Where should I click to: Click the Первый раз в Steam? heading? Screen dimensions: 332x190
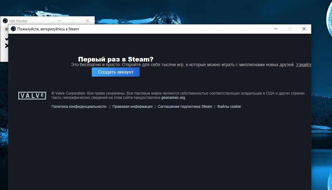pos(116,59)
